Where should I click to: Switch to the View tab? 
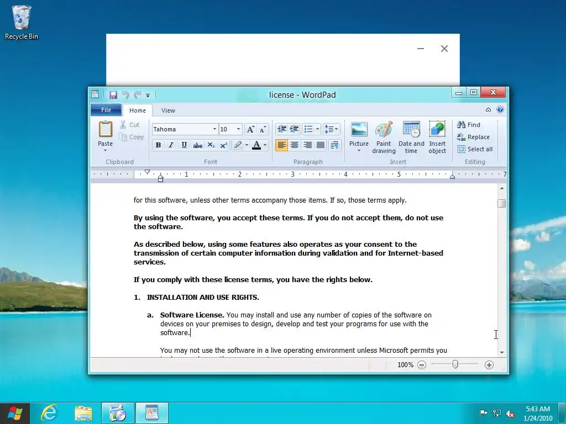click(x=168, y=110)
